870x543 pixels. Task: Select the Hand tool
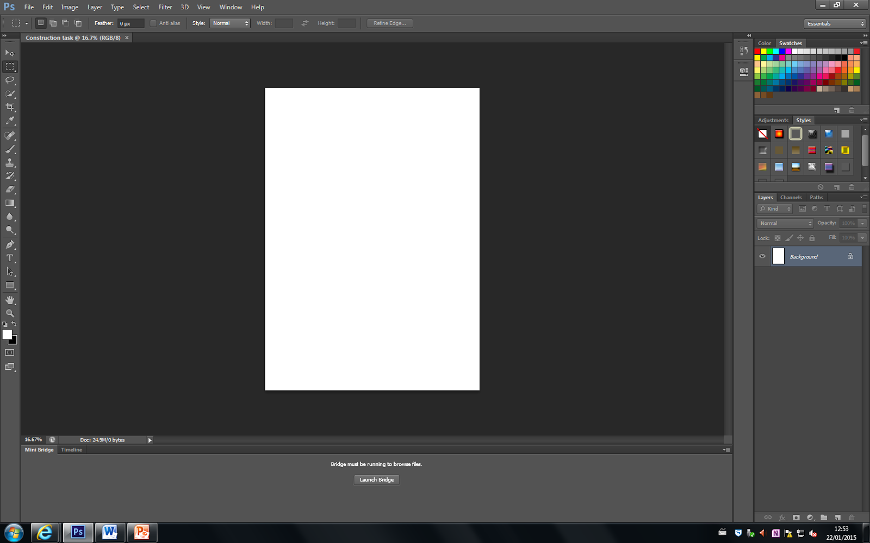coord(10,300)
